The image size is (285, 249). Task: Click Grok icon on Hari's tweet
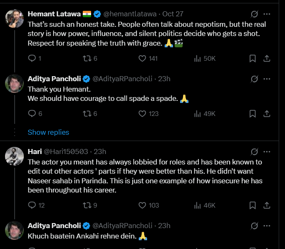point(254,151)
